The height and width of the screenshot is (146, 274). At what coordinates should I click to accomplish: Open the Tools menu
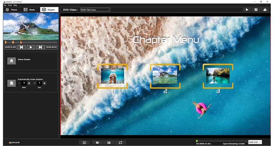pos(10,5)
